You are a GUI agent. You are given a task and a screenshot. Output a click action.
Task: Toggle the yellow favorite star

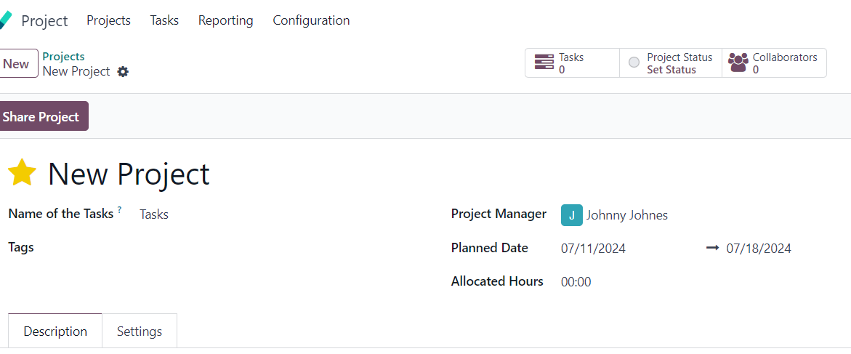coord(23,173)
